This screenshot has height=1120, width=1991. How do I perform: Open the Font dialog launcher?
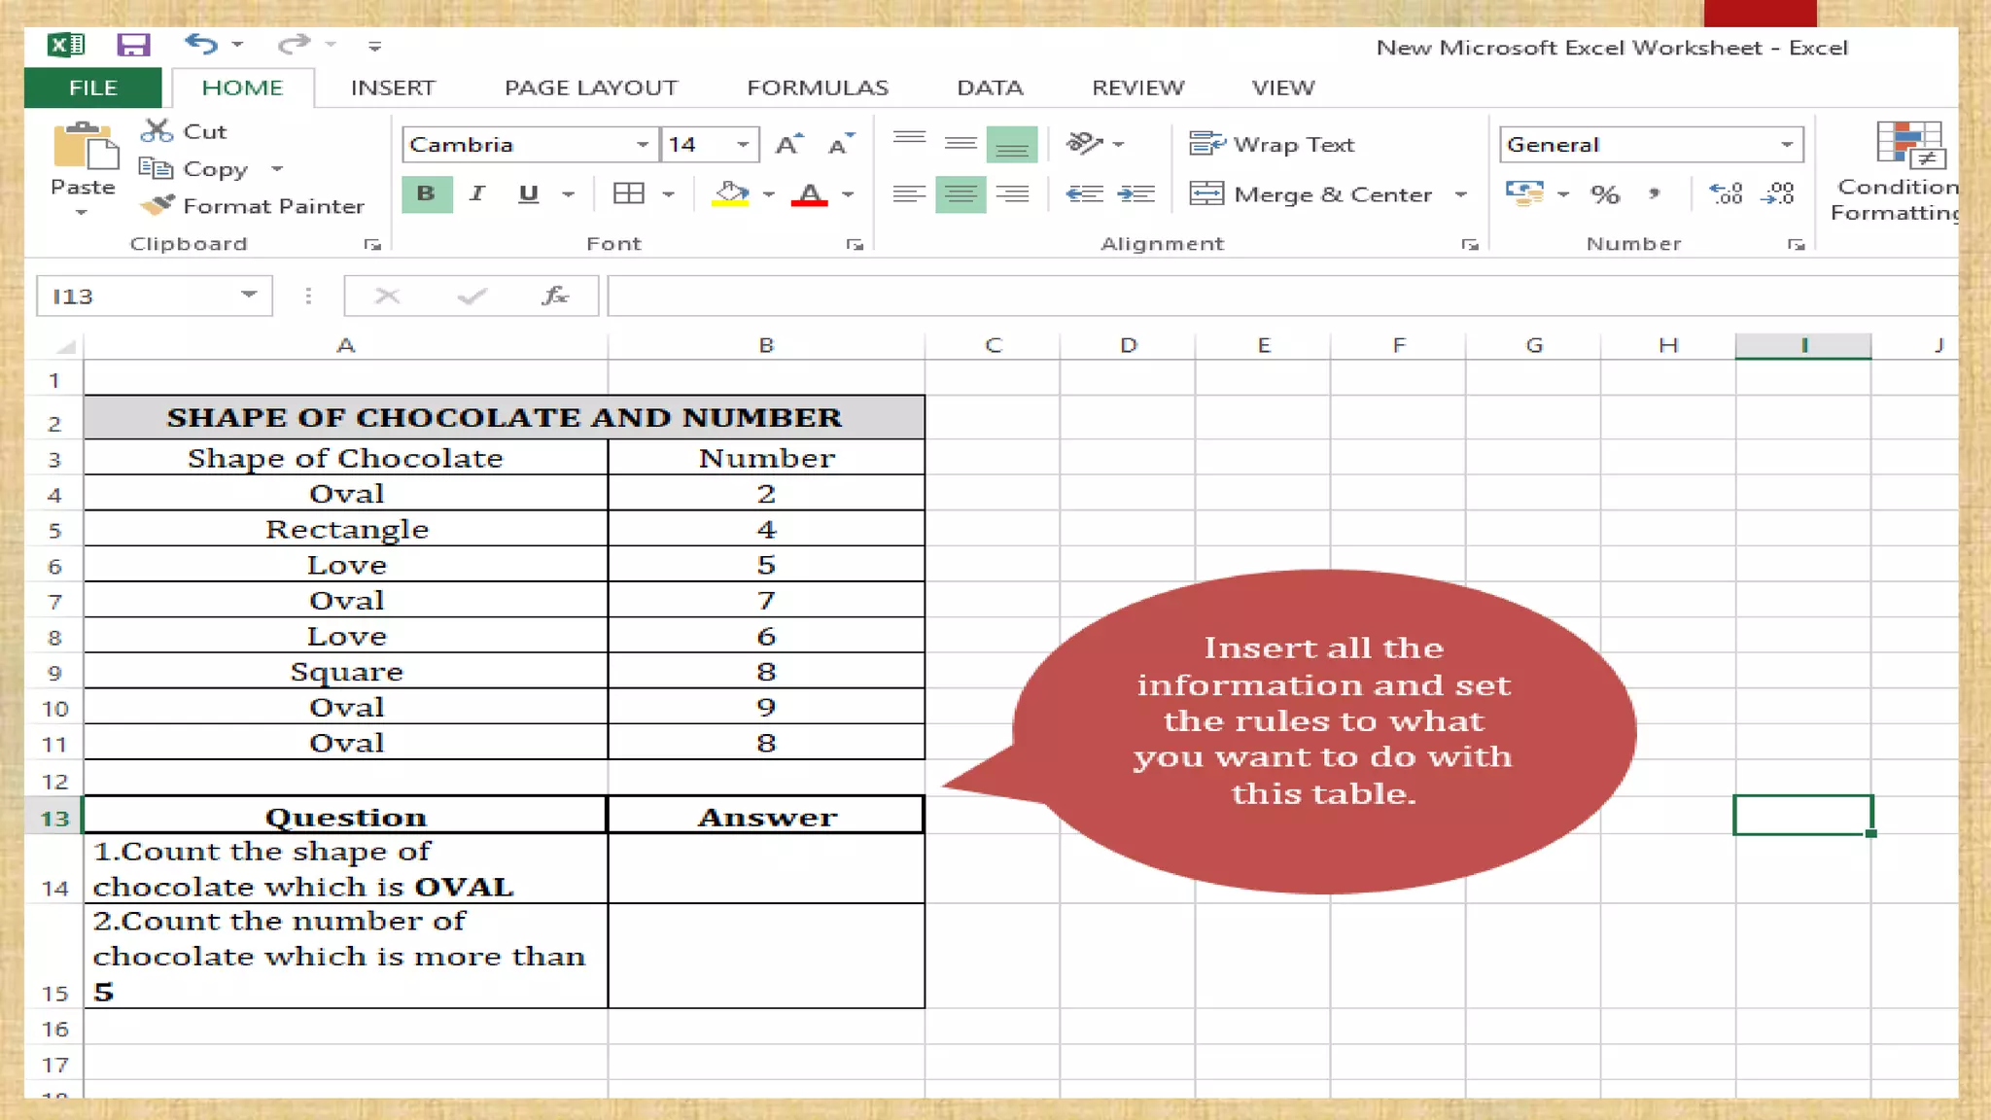855,245
